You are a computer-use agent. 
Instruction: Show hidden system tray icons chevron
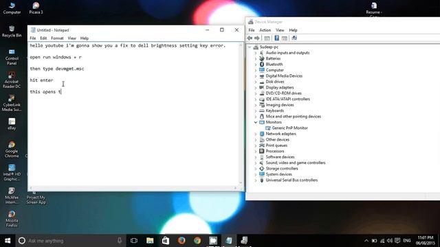(366, 241)
